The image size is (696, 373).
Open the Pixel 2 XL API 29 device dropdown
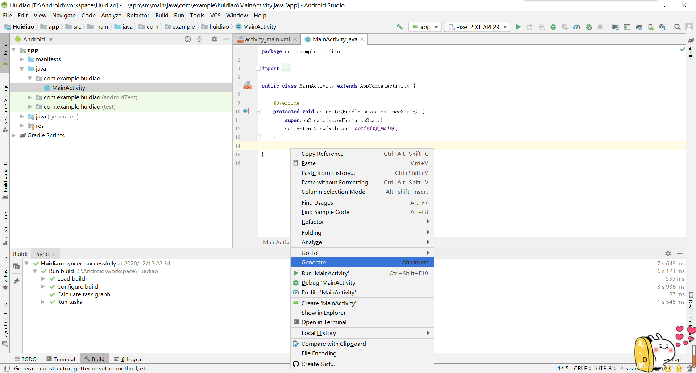click(477, 27)
